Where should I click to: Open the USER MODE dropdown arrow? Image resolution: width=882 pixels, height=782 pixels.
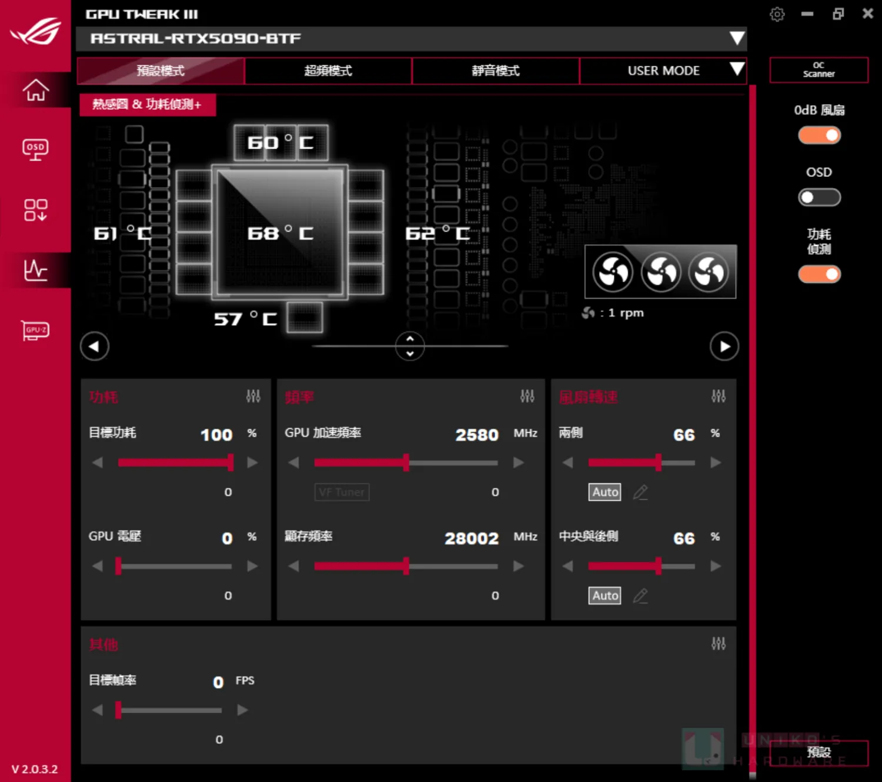736,69
